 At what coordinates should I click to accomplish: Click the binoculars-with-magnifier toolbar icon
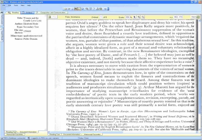pyautogui.click(x=87, y=9)
